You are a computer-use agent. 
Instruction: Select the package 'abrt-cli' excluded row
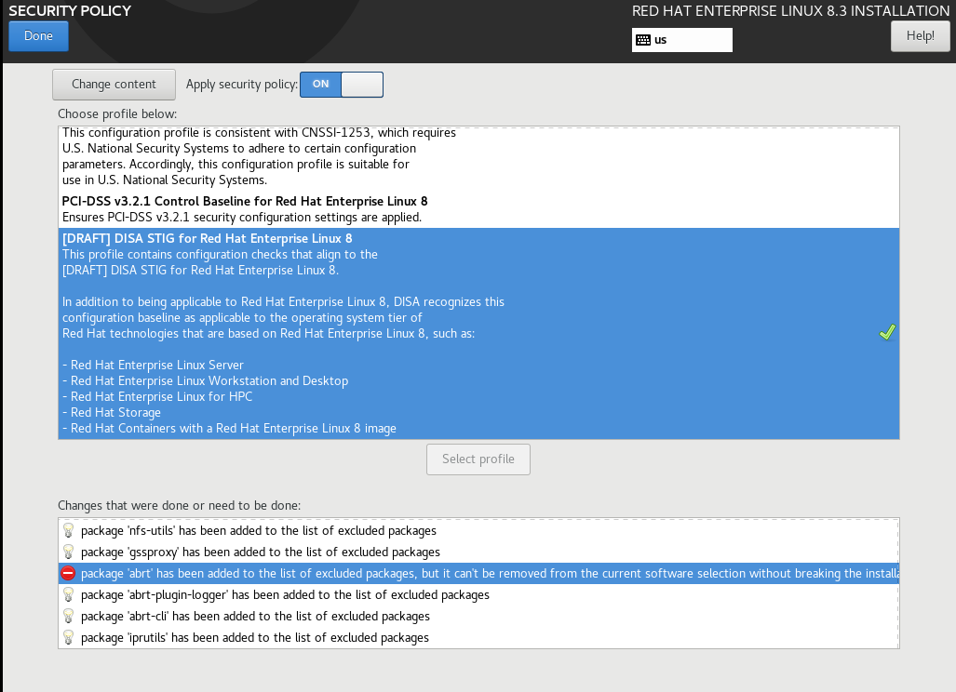coord(478,616)
